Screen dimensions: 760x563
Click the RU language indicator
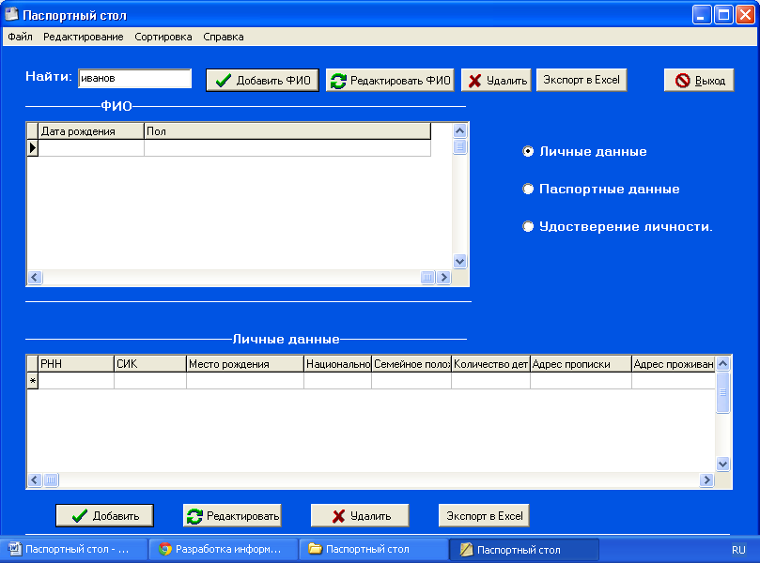pyautogui.click(x=738, y=550)
